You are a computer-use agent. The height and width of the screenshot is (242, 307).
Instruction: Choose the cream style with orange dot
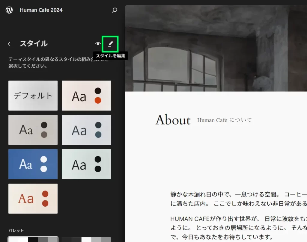tap(86, 96)
